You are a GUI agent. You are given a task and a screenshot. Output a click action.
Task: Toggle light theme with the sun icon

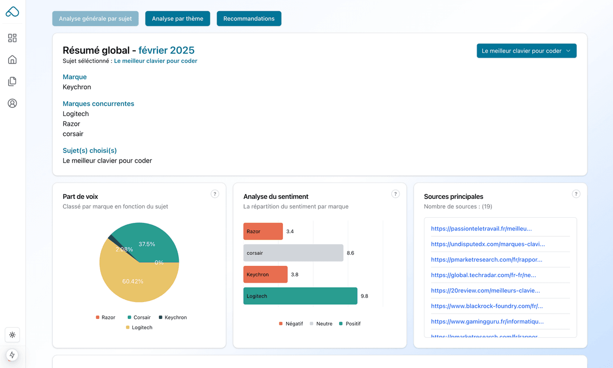(x=12, y=335)
